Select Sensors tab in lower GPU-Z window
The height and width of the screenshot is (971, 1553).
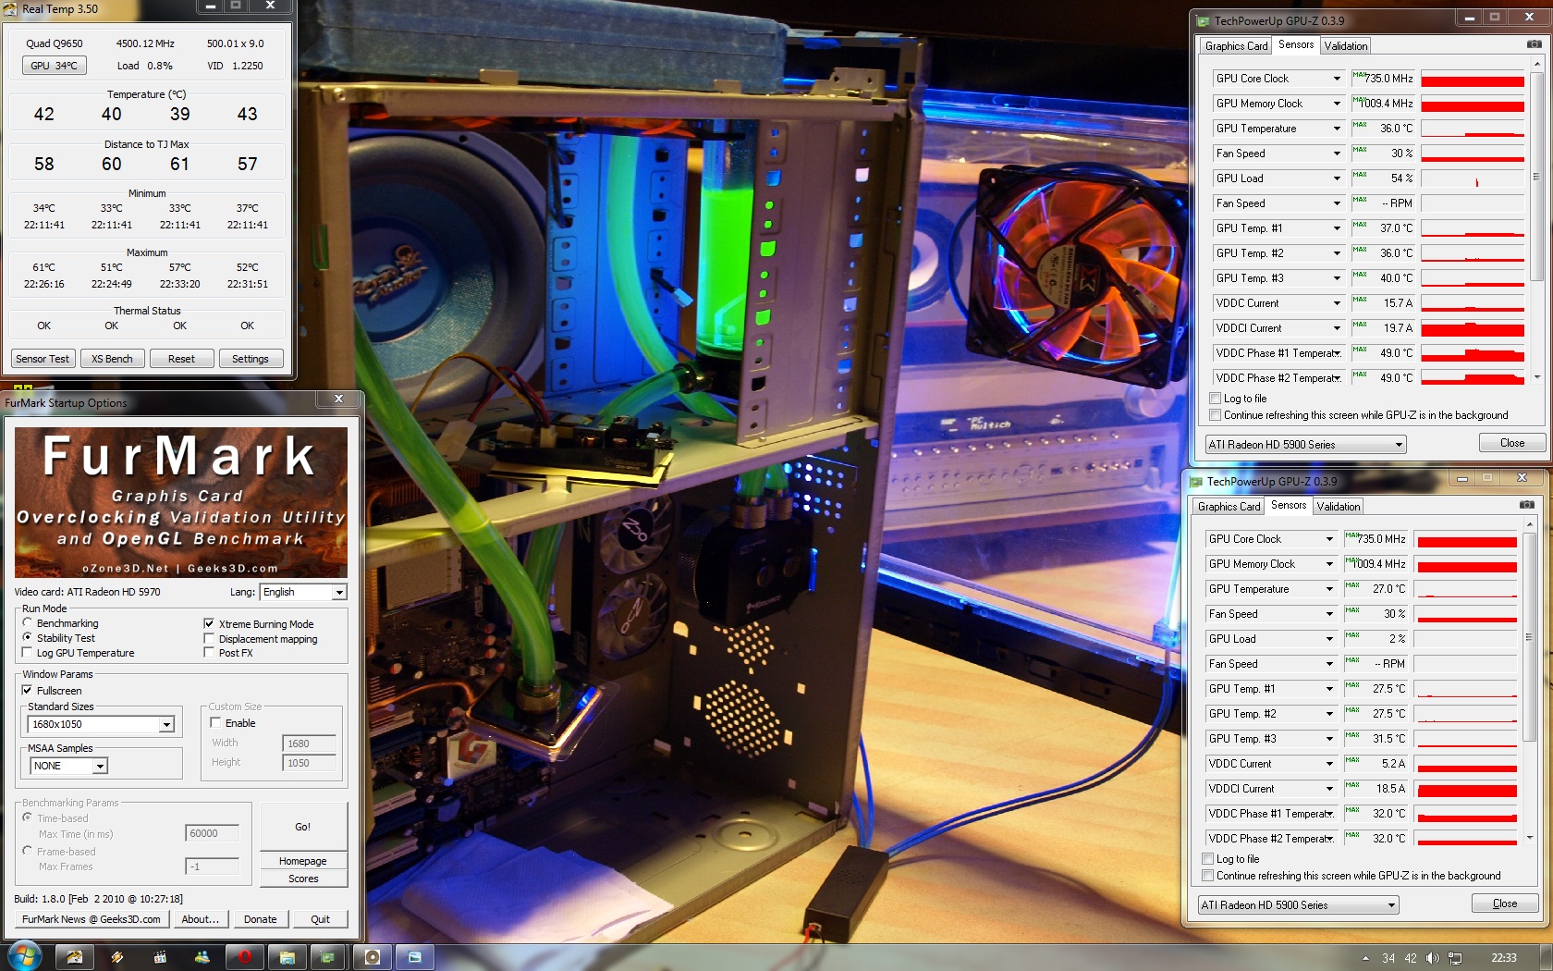(1289, 505)
